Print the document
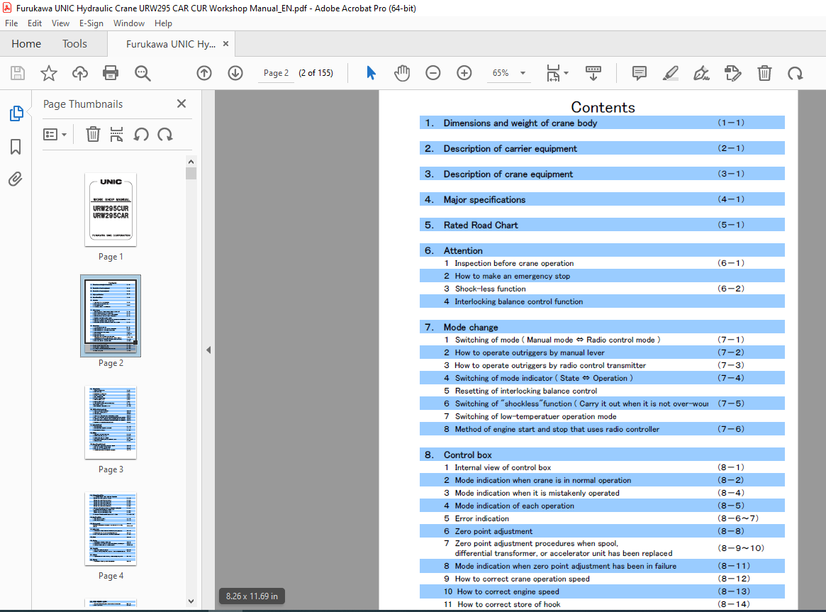 111,73
